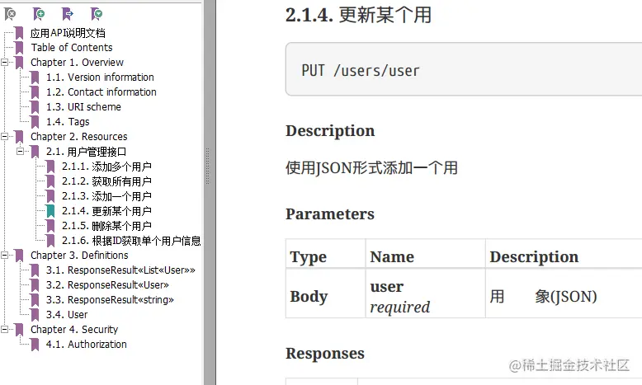Image resolution: width=642 pixels, height=385 pixels.
Task: Click bookmark icon beside 2.1.1. 添加多个用户
Action: [x=50, y=167]
